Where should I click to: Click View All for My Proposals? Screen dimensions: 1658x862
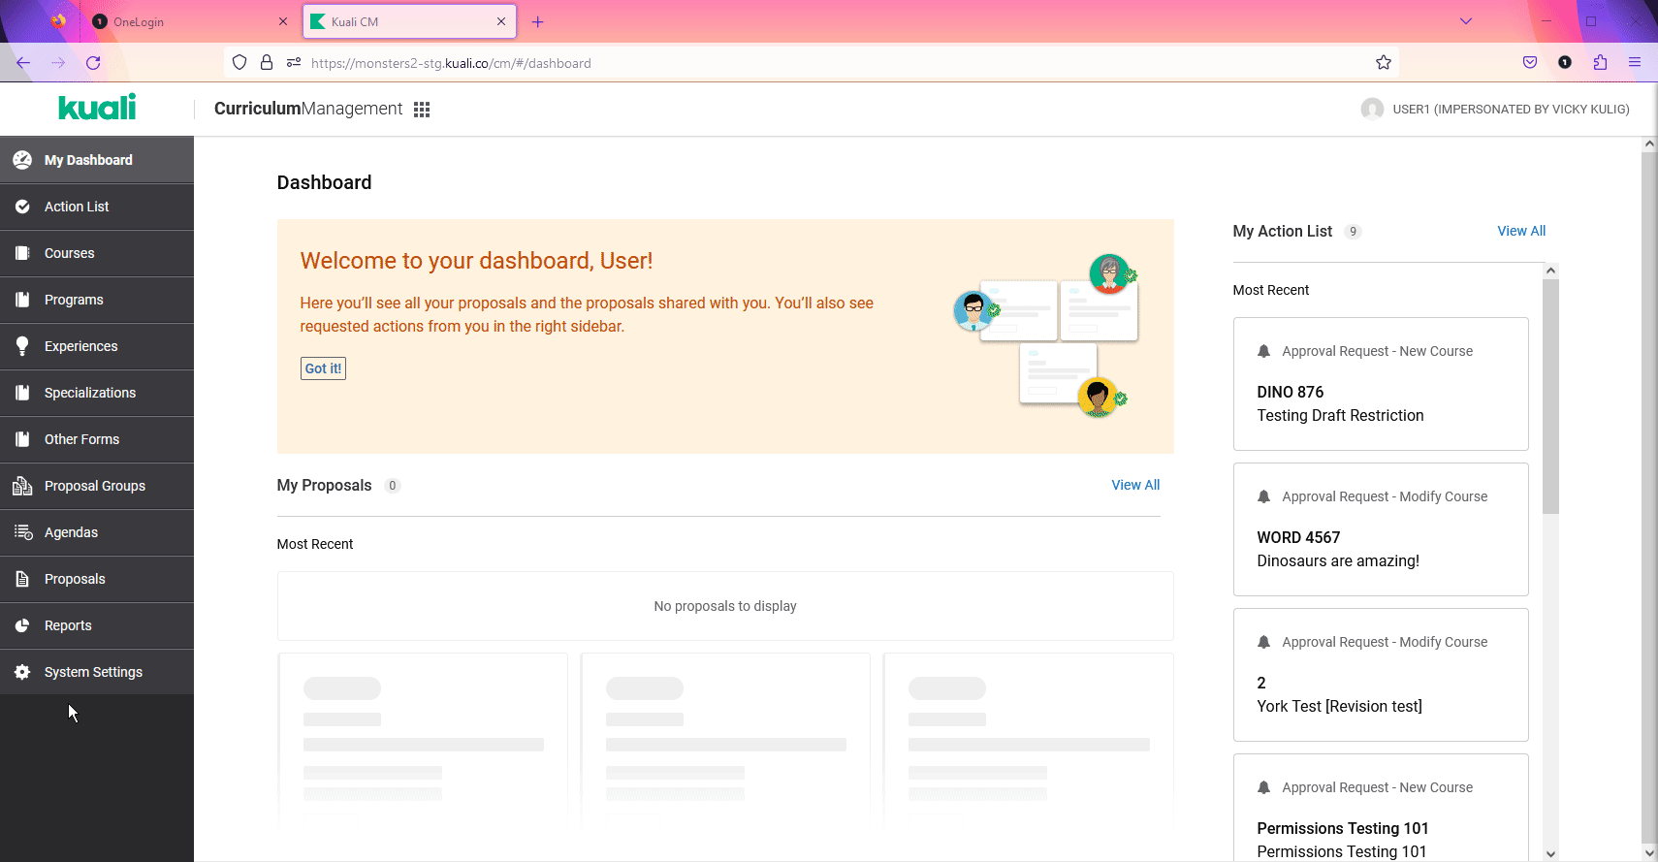coord(1135,485)
